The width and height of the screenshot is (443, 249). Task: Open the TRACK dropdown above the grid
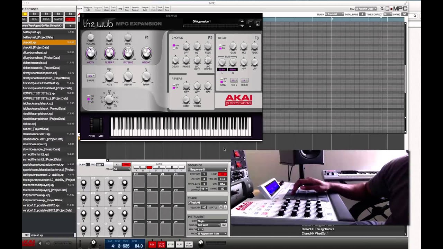(334, 15)
